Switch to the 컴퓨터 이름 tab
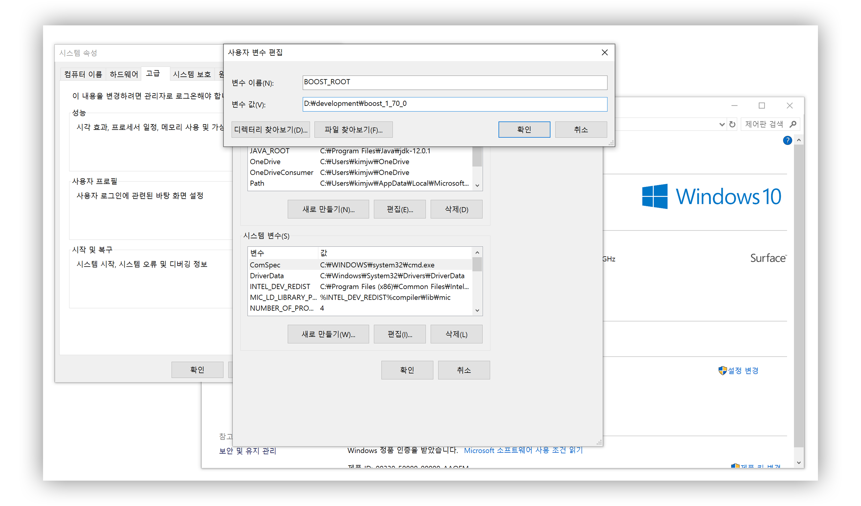Screen dimensions: 861x506 [x=83, y=74]
